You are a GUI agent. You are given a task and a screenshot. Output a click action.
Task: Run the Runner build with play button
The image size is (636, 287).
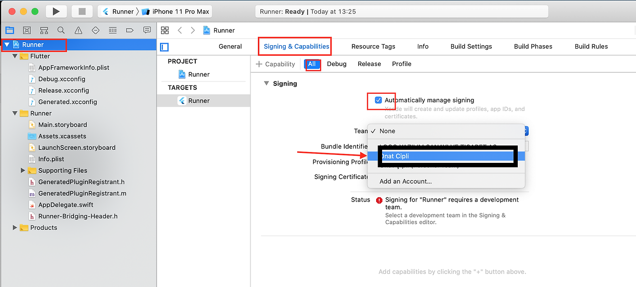56,11
